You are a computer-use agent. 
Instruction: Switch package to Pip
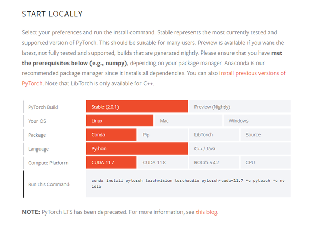tap(162, 135)
